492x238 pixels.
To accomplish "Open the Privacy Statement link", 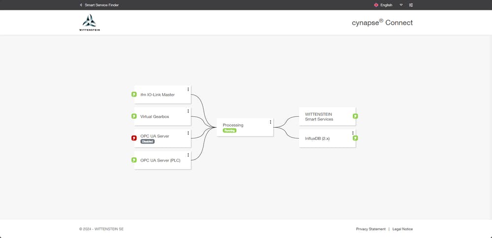I will [370, 229].
